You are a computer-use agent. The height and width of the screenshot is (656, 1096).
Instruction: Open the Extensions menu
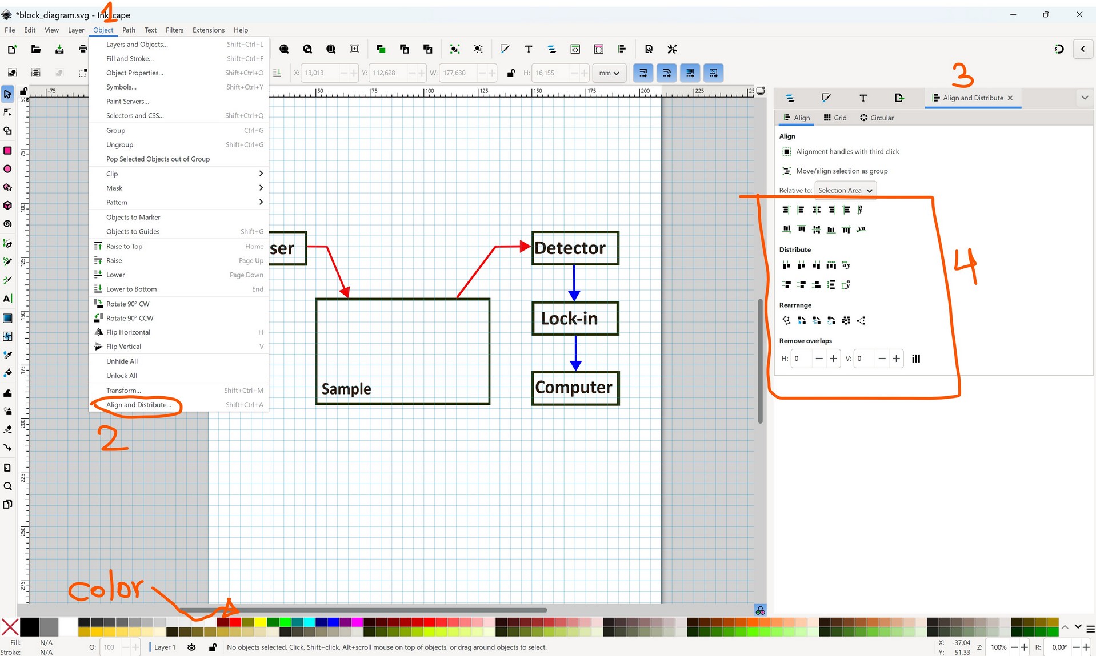point(209,30)
